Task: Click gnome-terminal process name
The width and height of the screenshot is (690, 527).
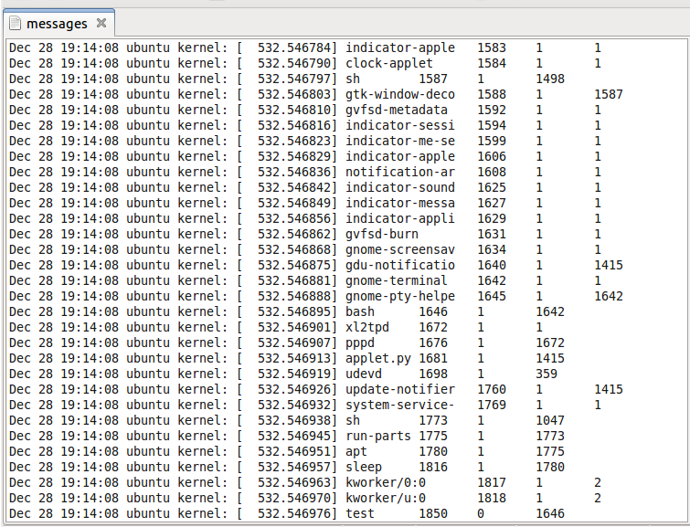Action: (397, 280)
